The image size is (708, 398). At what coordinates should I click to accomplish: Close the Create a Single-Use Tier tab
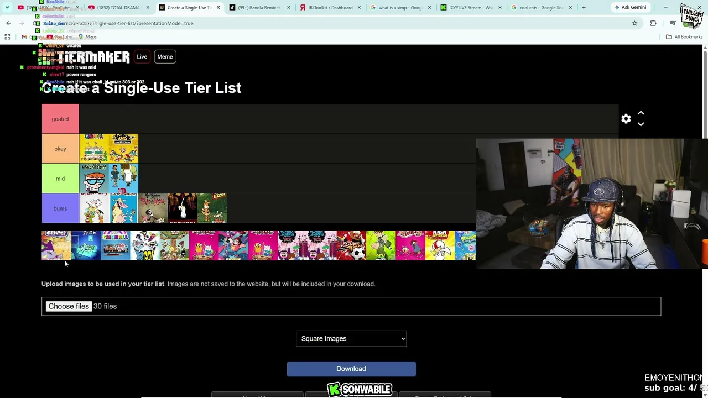(218, 8)
